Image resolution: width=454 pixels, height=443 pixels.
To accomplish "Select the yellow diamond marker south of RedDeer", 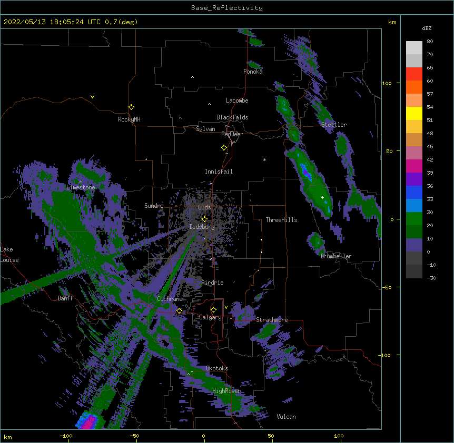I will click(224, 147).
